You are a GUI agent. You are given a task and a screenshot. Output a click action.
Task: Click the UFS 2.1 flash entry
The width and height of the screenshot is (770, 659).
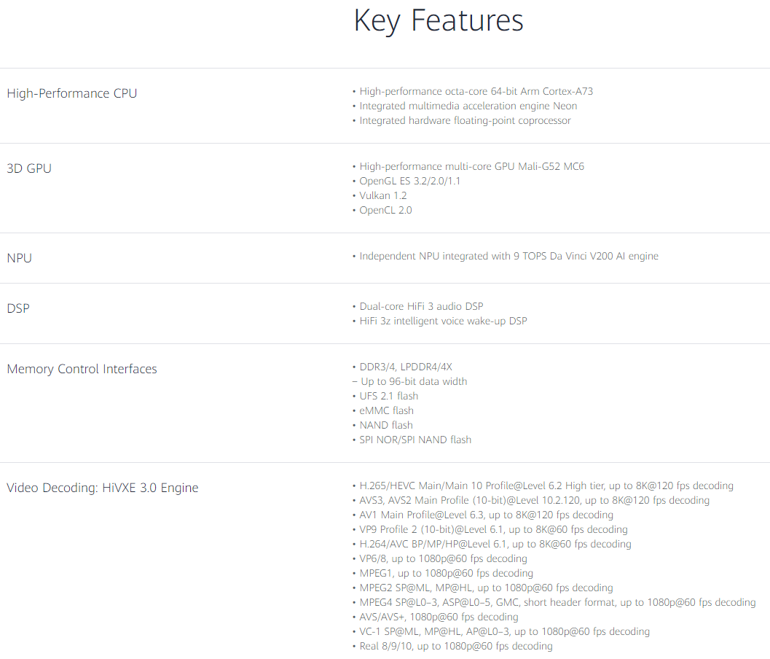[x=388, y=396]
